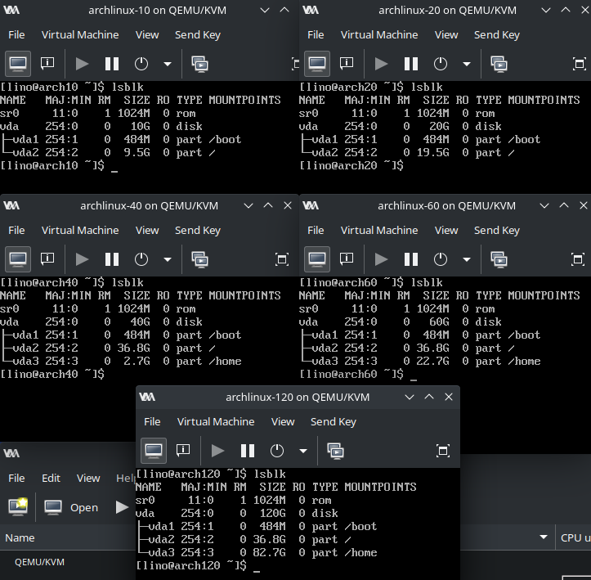The image size is (591, 580).
Task: Pause the archlinux-60 virtual machine
Action: click(411, 259)
